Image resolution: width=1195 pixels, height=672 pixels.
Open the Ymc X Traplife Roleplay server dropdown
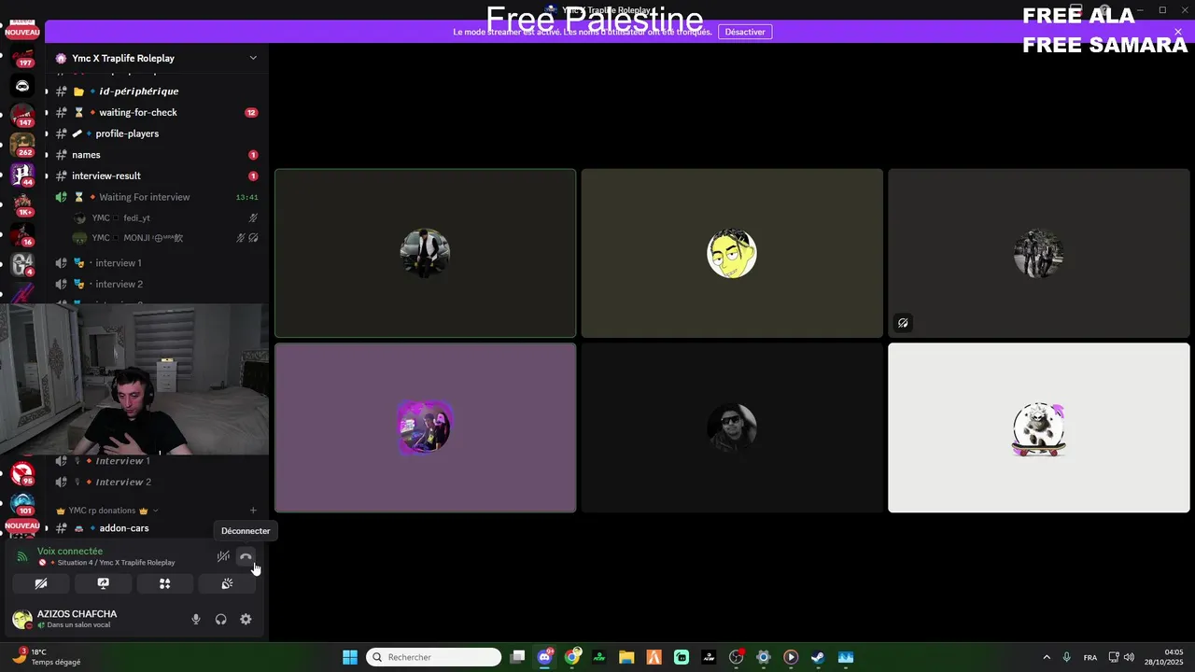(253, 58)
